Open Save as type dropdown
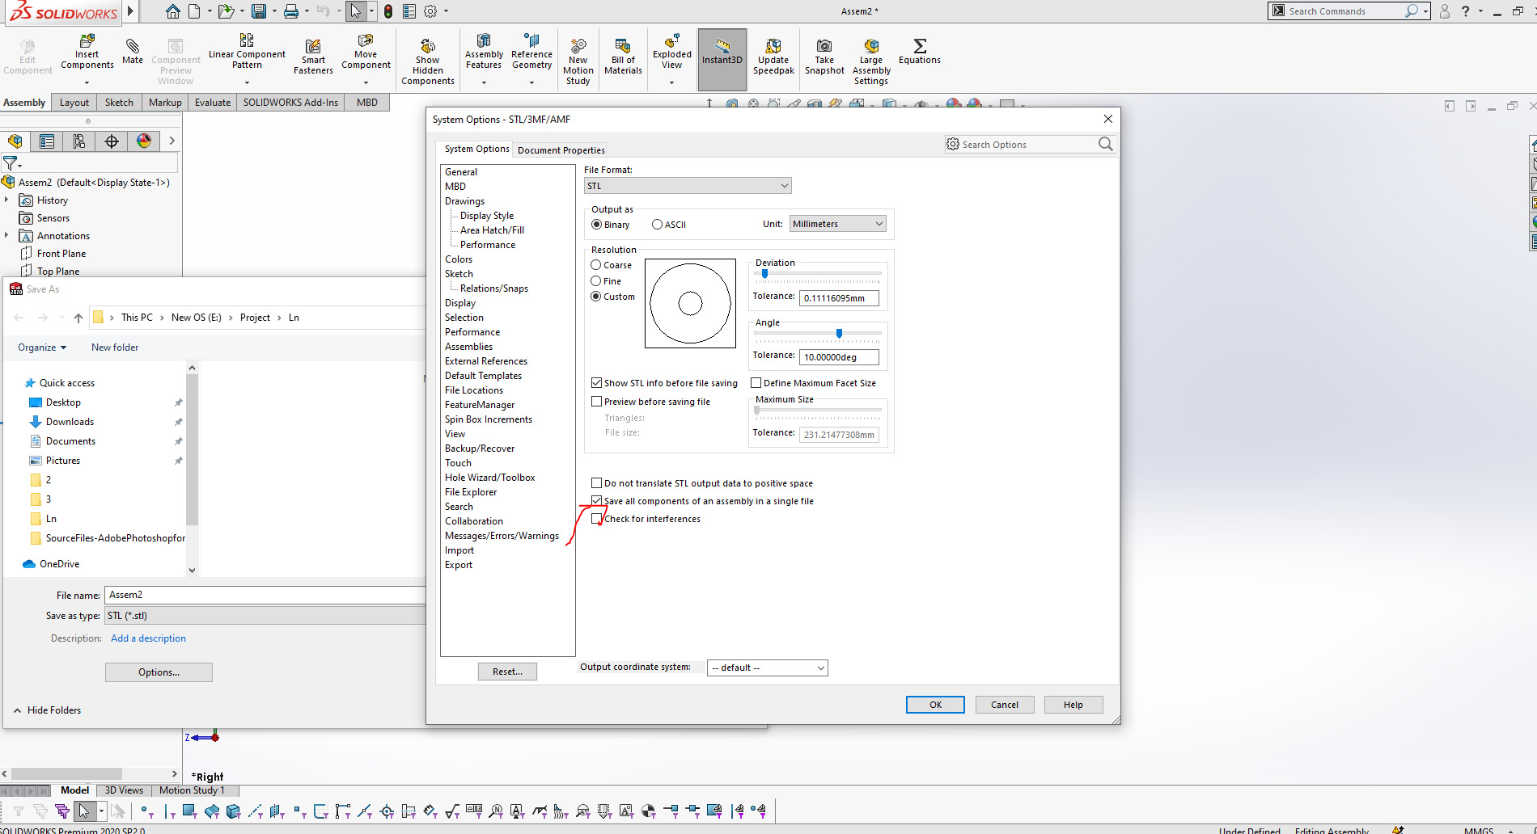This screenshot has width=1537, height=834. click(265, 616)
